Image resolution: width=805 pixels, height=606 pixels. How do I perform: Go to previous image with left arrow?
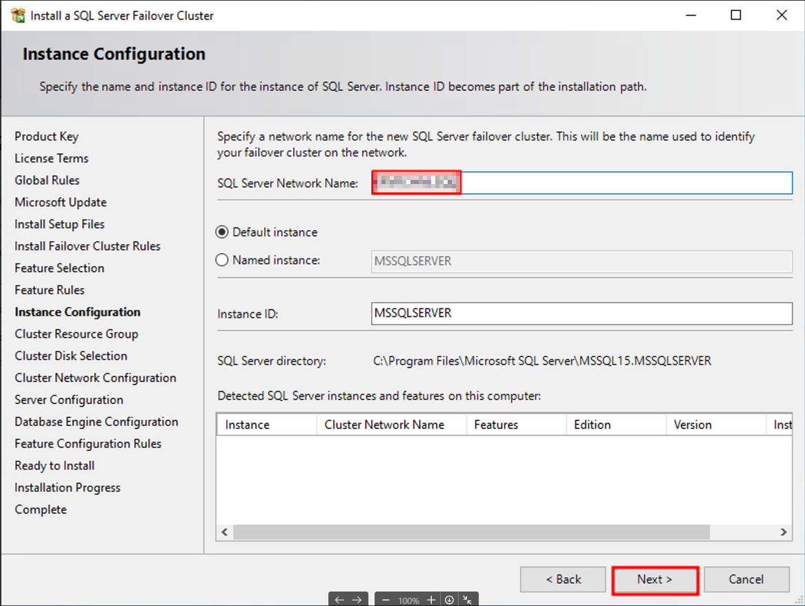pos(339,600)
